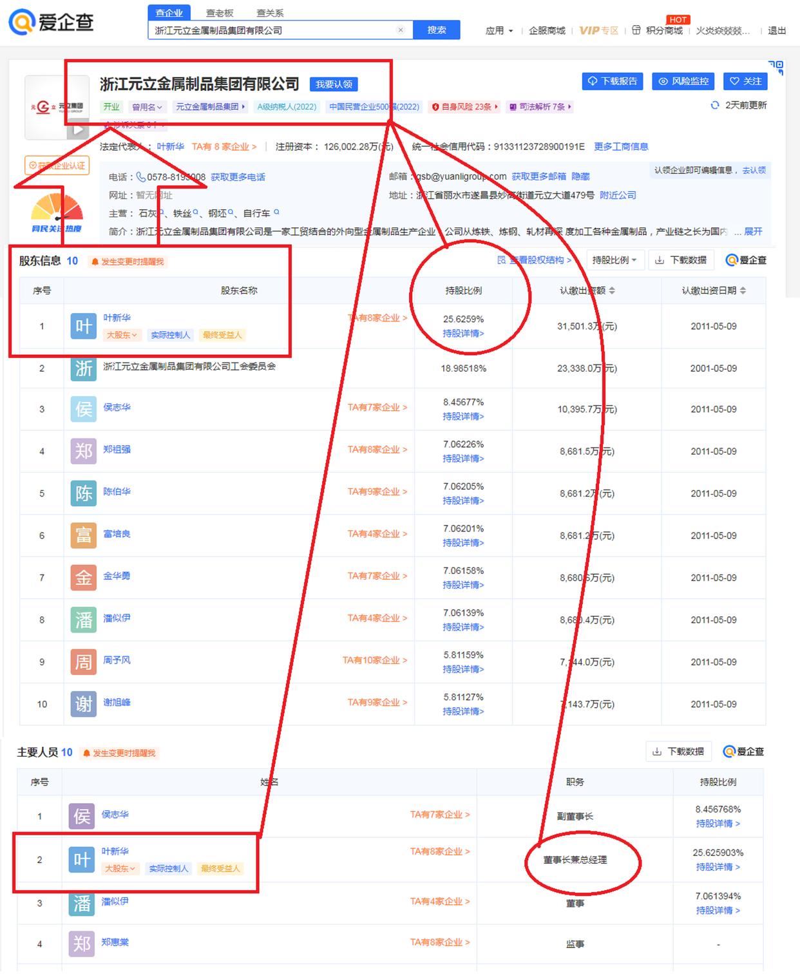Click TA有10家企业 for 周予风
This screenshot has width=800, height=979.
[375, 660]
